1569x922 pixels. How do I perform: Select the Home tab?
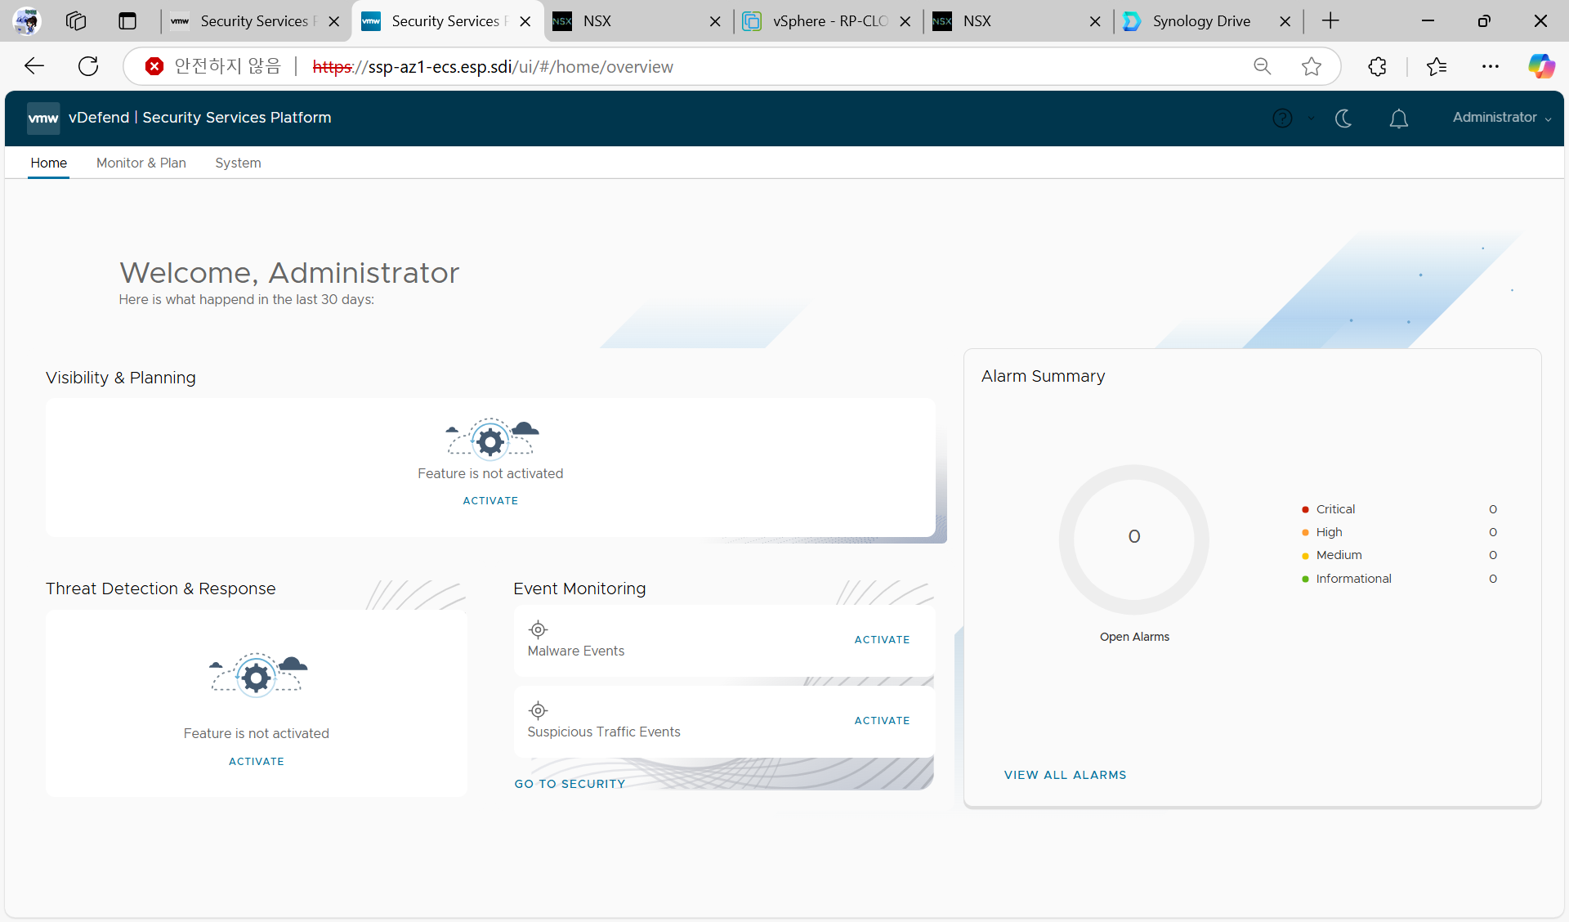pyautogui.click(x=49, y=163)
